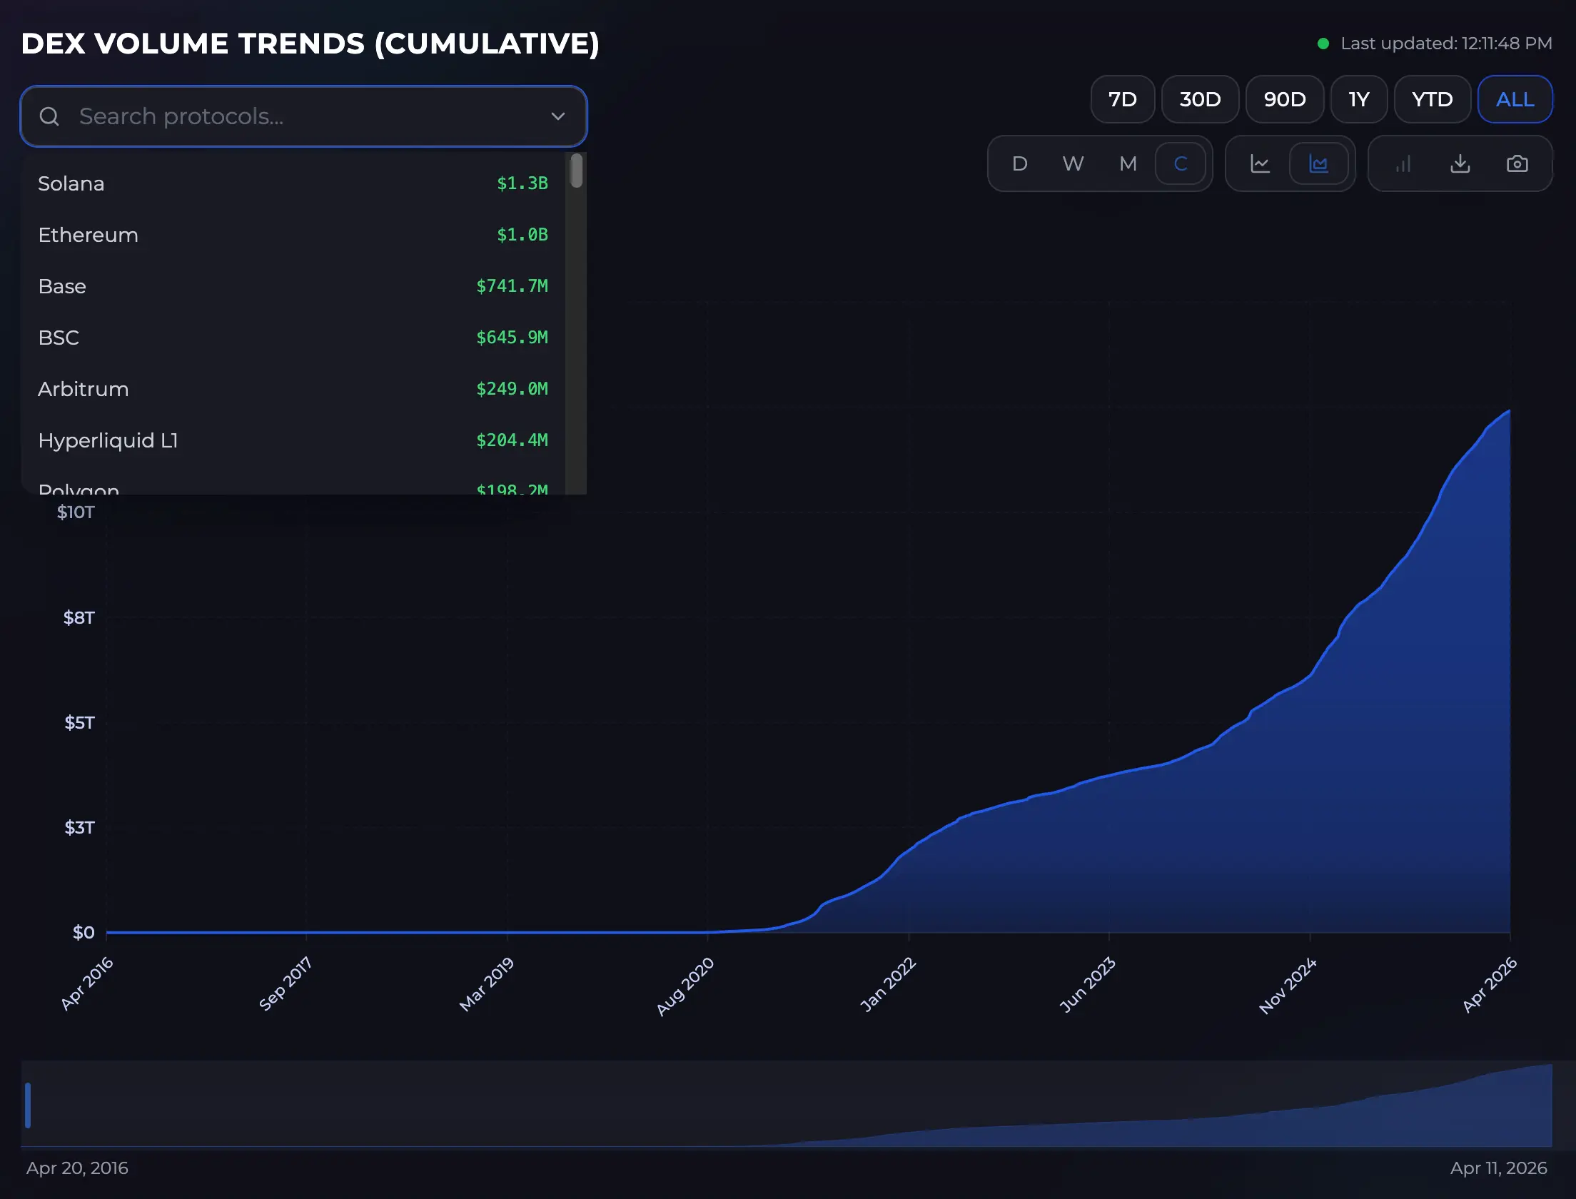
Task: Click the left handle of range slider
Action: coord(28,1105)
